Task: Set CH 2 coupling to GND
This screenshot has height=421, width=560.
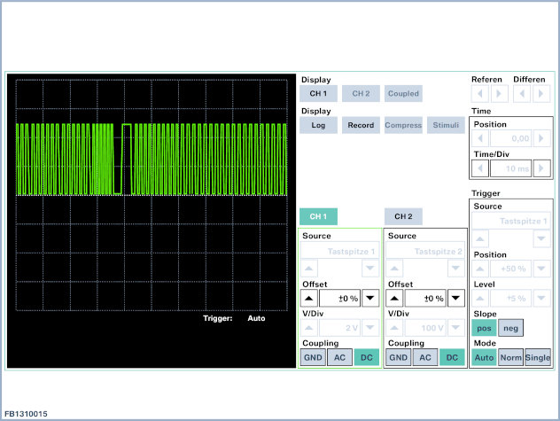Action: 398,357
